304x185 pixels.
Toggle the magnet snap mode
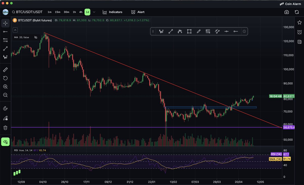pyautogui.click(x=5, y=109)
